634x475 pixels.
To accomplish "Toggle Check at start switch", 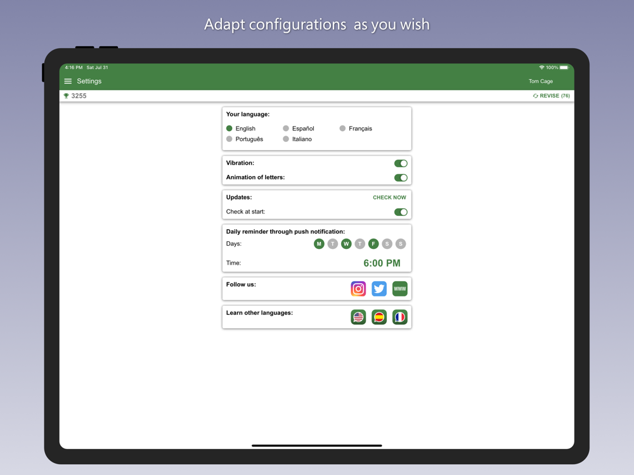I will [401, 212].
